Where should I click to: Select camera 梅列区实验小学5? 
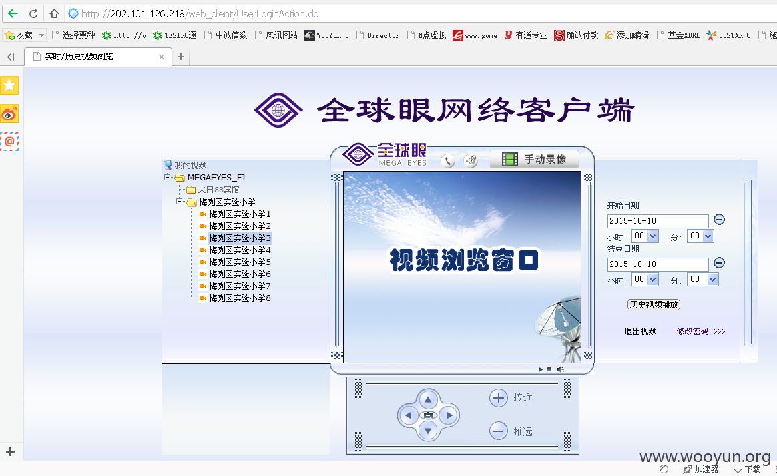click(x=240, y=262)
